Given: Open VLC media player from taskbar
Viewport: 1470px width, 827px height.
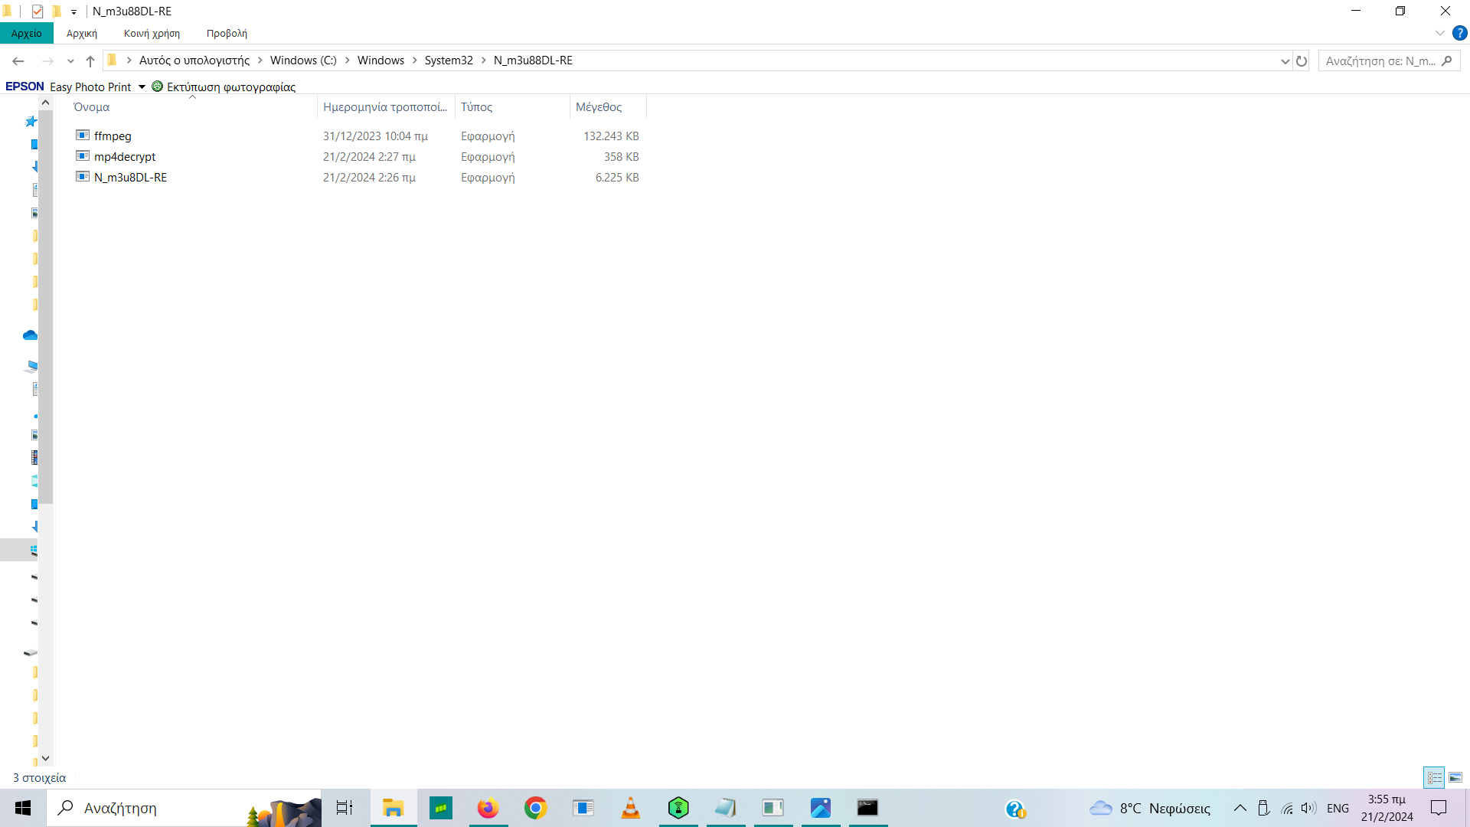Looking at the screenshot, I should [630, 808].
